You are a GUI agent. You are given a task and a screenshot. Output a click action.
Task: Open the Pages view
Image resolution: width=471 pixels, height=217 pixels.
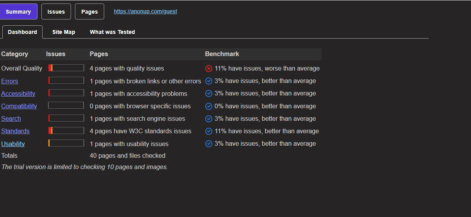click(89, 12)
